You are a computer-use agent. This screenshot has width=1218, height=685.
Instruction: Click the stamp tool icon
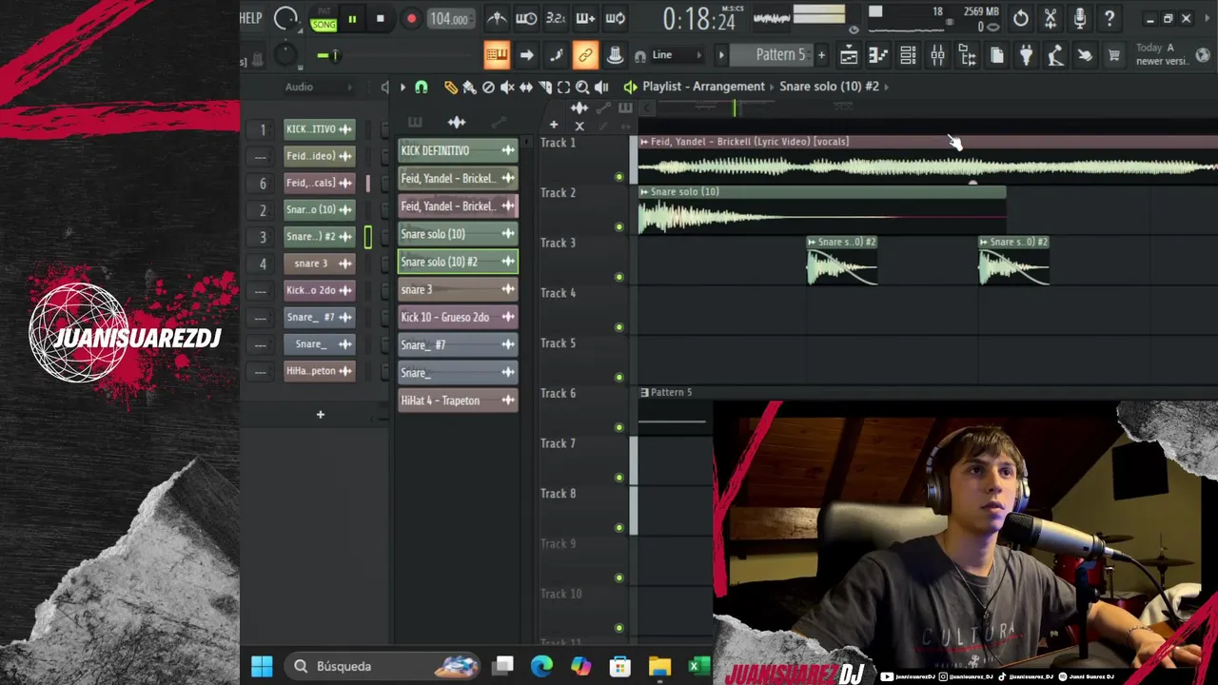click(615, 55)
